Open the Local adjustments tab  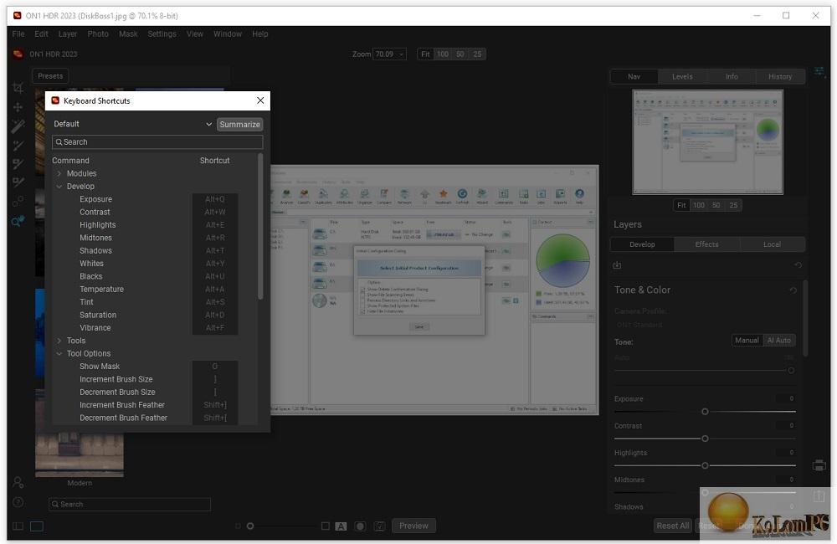pyautogui.click(x=772, y=244)
